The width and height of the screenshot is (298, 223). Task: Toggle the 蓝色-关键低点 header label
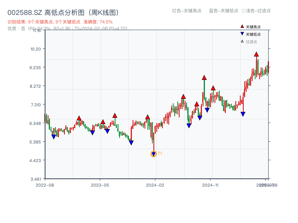point(223,11)
